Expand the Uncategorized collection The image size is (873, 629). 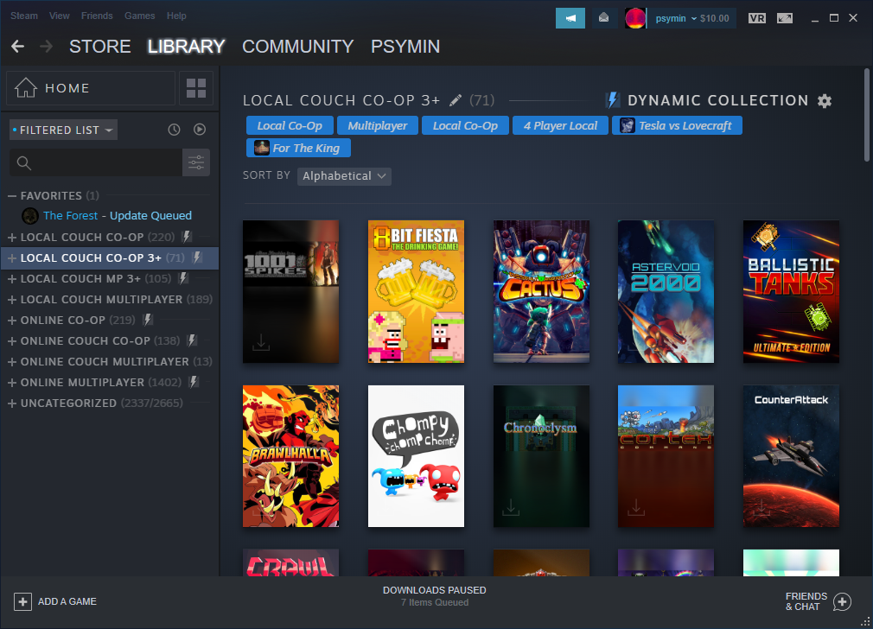coord(12,403)
